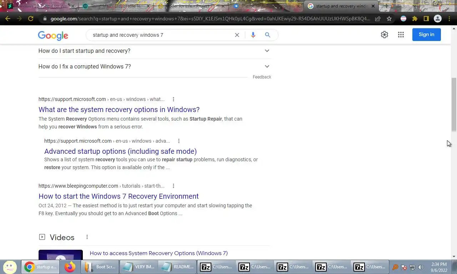This screenshot has width=457, height=274.
Task: Close the active startup and recovery tab
Action: 373,6
